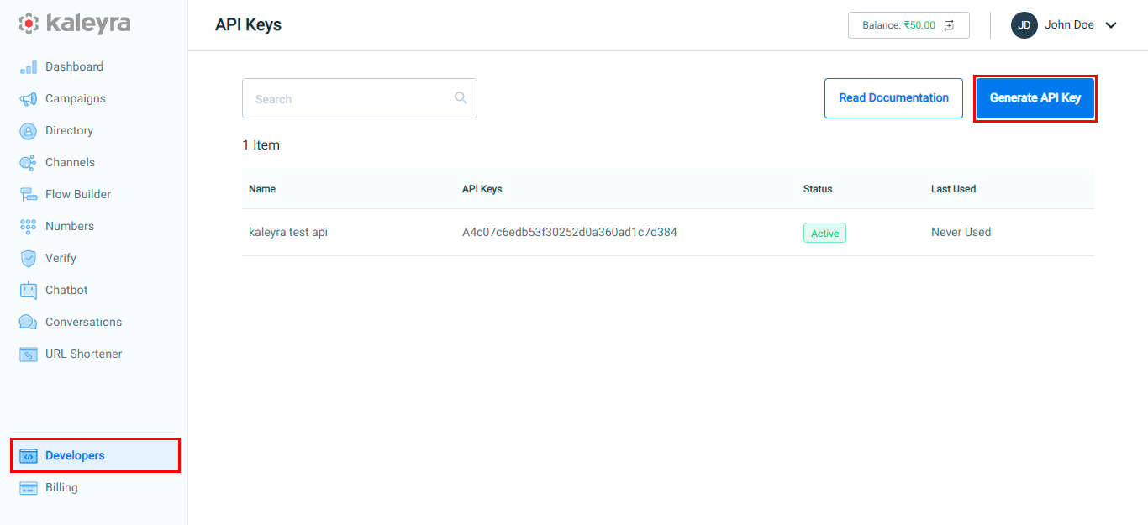
Task: Click the Dashboard bar chart icon
Action: coord(29,67)
